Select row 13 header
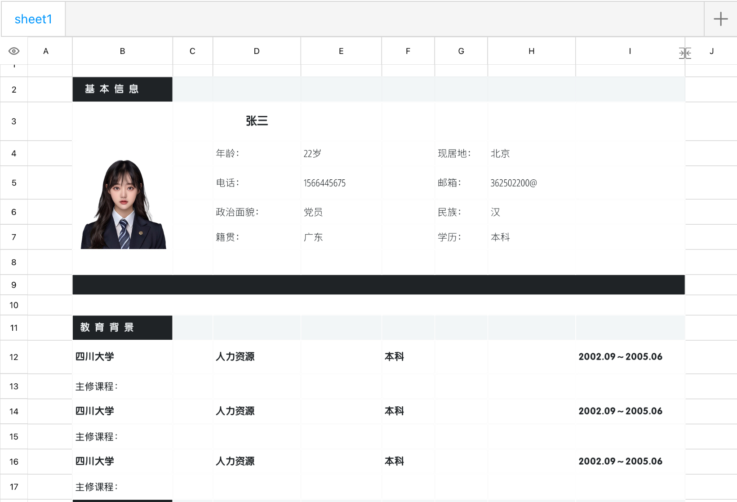 point(14,386)
